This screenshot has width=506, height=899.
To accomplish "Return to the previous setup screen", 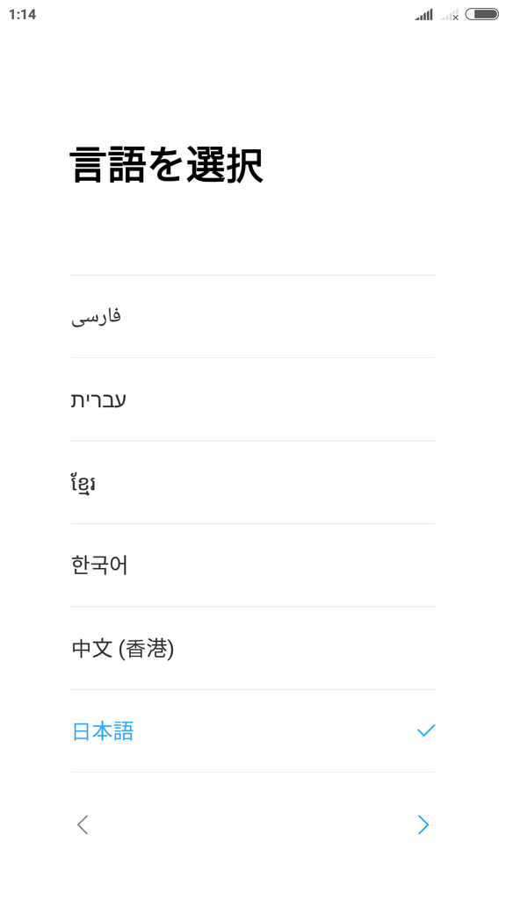I will [x=83, y=824].
